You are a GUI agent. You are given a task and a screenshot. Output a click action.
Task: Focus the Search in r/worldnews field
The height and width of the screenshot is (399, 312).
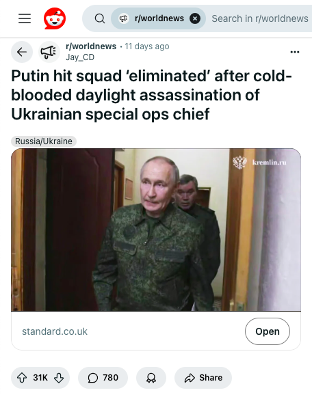point(260,18)
